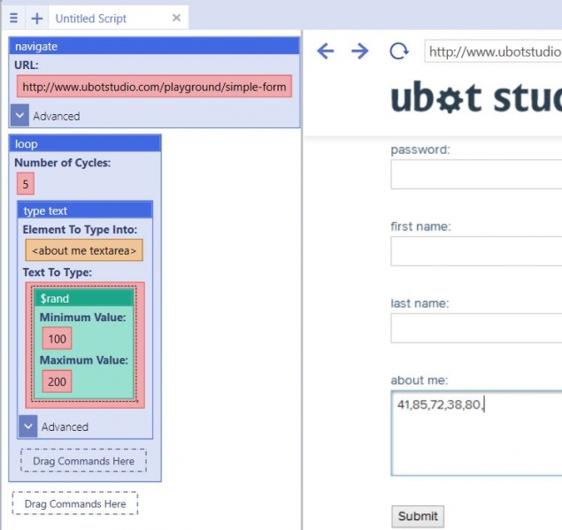Click the loop command header
Image resolution: width=562 pixels, height=530 pixels.
(85, 143)
